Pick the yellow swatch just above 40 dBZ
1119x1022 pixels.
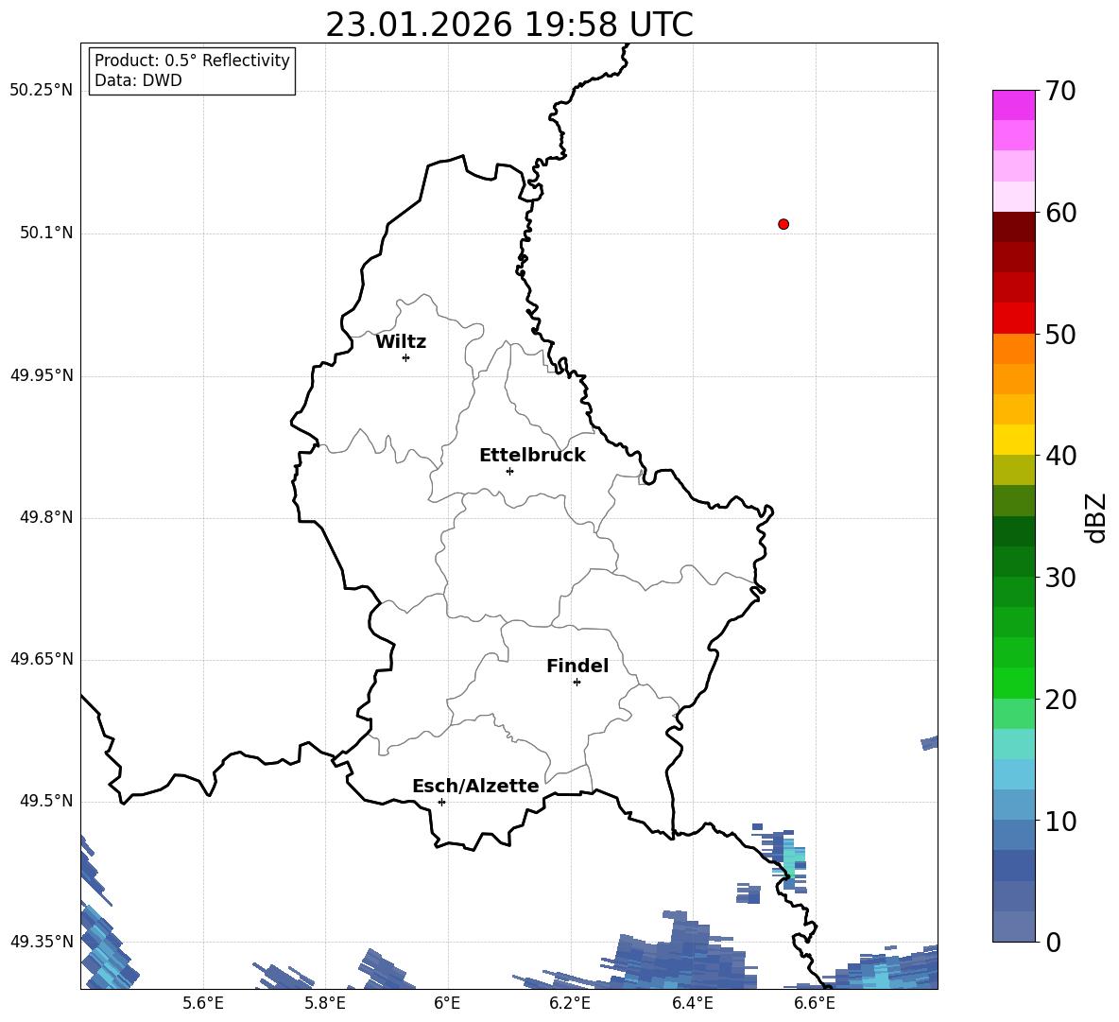click(x=1013, y=440)
